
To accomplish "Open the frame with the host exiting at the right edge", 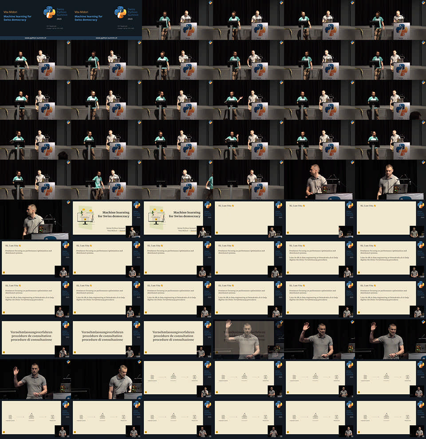I will pyautogui.click(x=177, y=180).
